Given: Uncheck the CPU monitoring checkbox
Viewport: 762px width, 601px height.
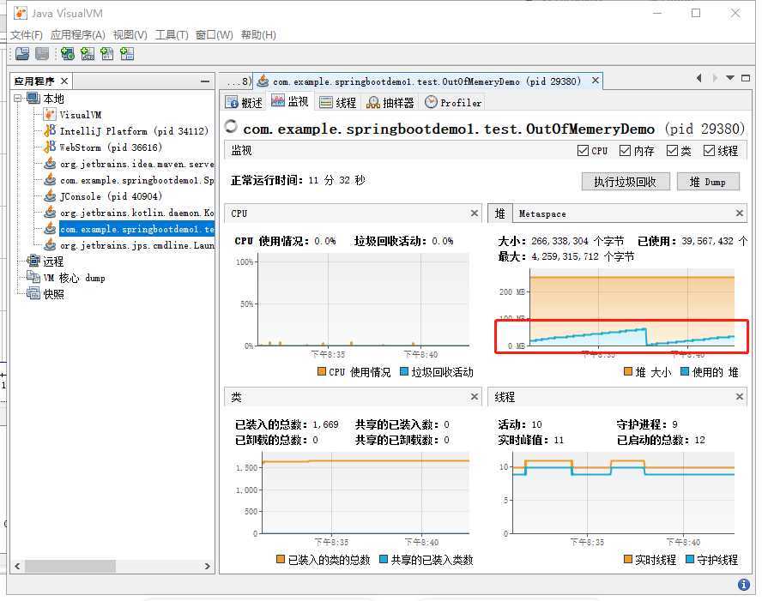Looking at the screenshot, I should (584, 151).
